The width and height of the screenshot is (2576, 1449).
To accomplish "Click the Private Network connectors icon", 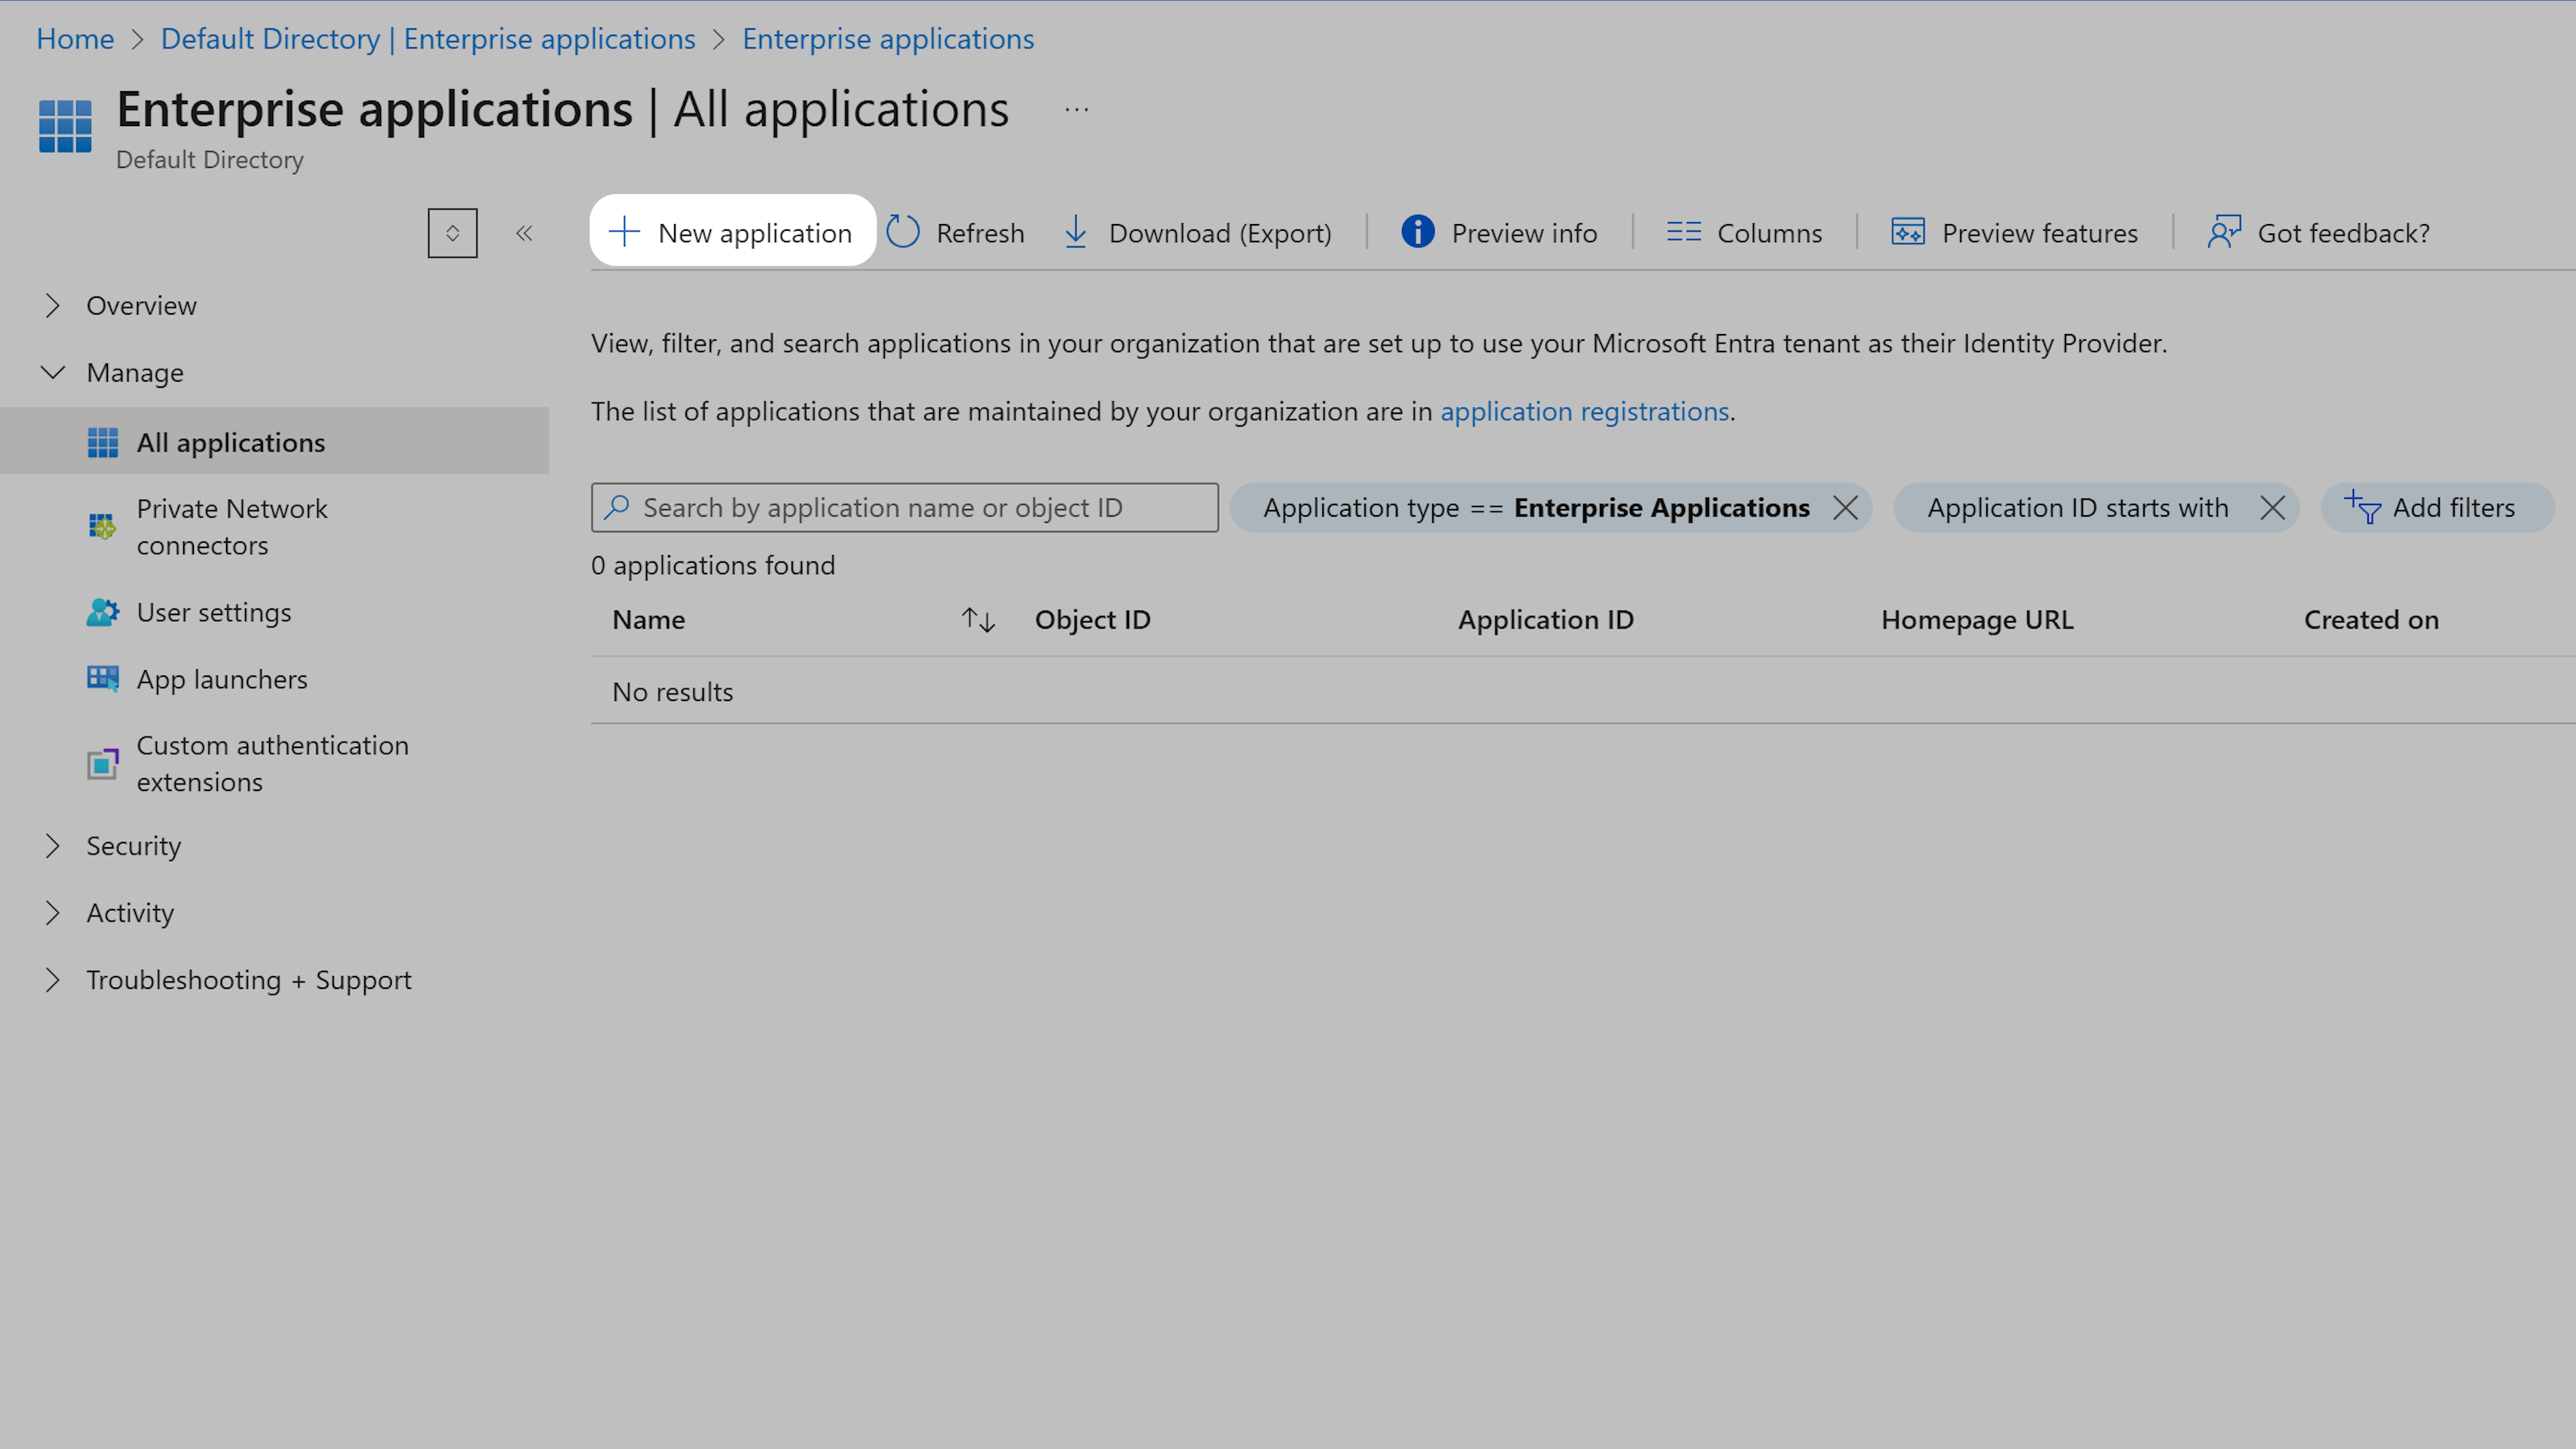I will tap(103, 526).
